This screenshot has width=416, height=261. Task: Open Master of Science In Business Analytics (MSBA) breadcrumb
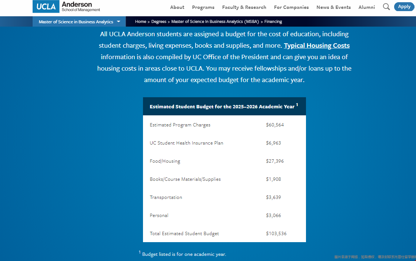pos(215,22)
